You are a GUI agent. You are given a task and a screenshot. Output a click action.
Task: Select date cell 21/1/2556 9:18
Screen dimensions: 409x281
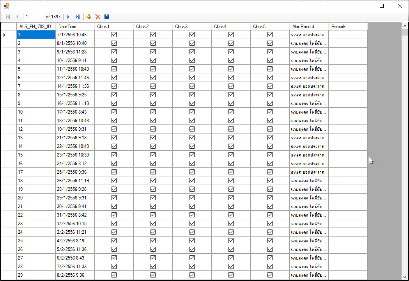pyautogui.click(x=75, y=138)
